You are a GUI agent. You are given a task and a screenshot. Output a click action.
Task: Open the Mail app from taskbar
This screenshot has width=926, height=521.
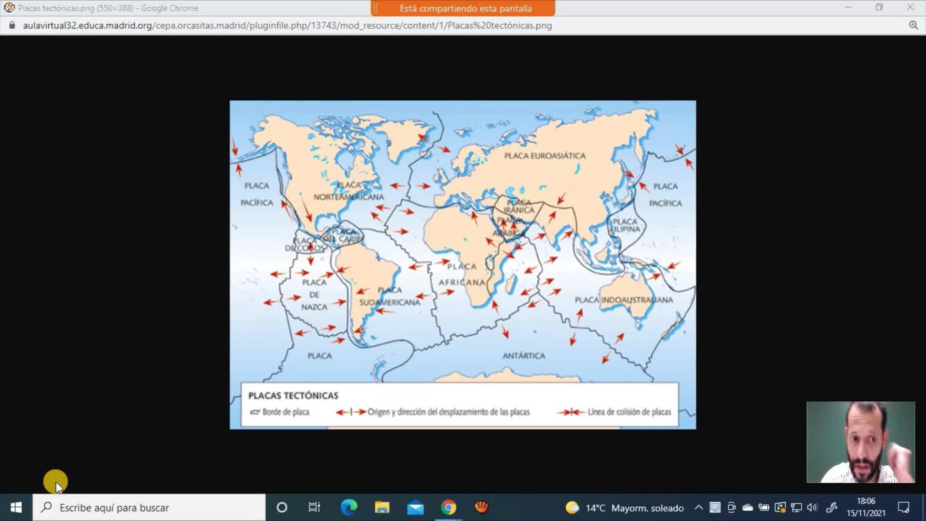point(415,507)
